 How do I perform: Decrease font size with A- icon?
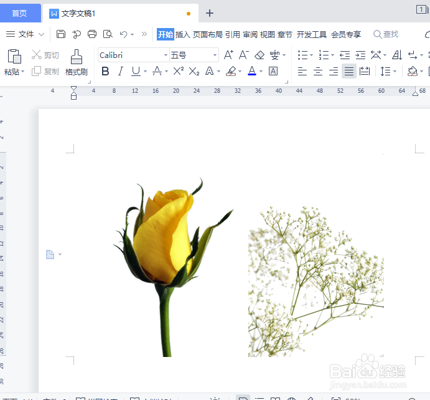(x=243, y=55)
